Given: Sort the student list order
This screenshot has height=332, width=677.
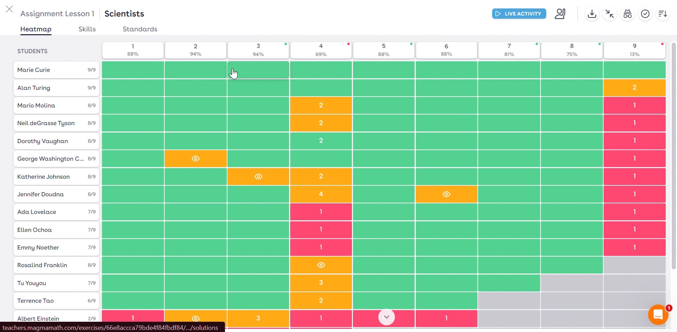Looking at the screenshot, I should (x=663, y=14).
